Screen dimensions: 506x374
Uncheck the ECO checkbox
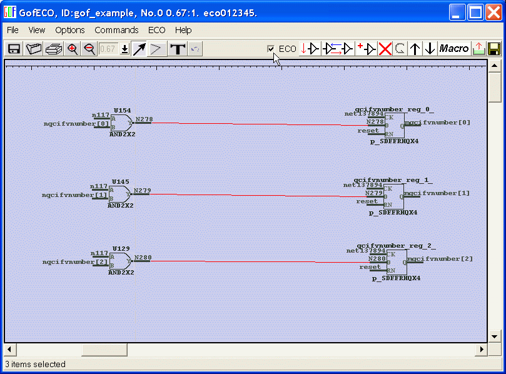tap(271, 49)
